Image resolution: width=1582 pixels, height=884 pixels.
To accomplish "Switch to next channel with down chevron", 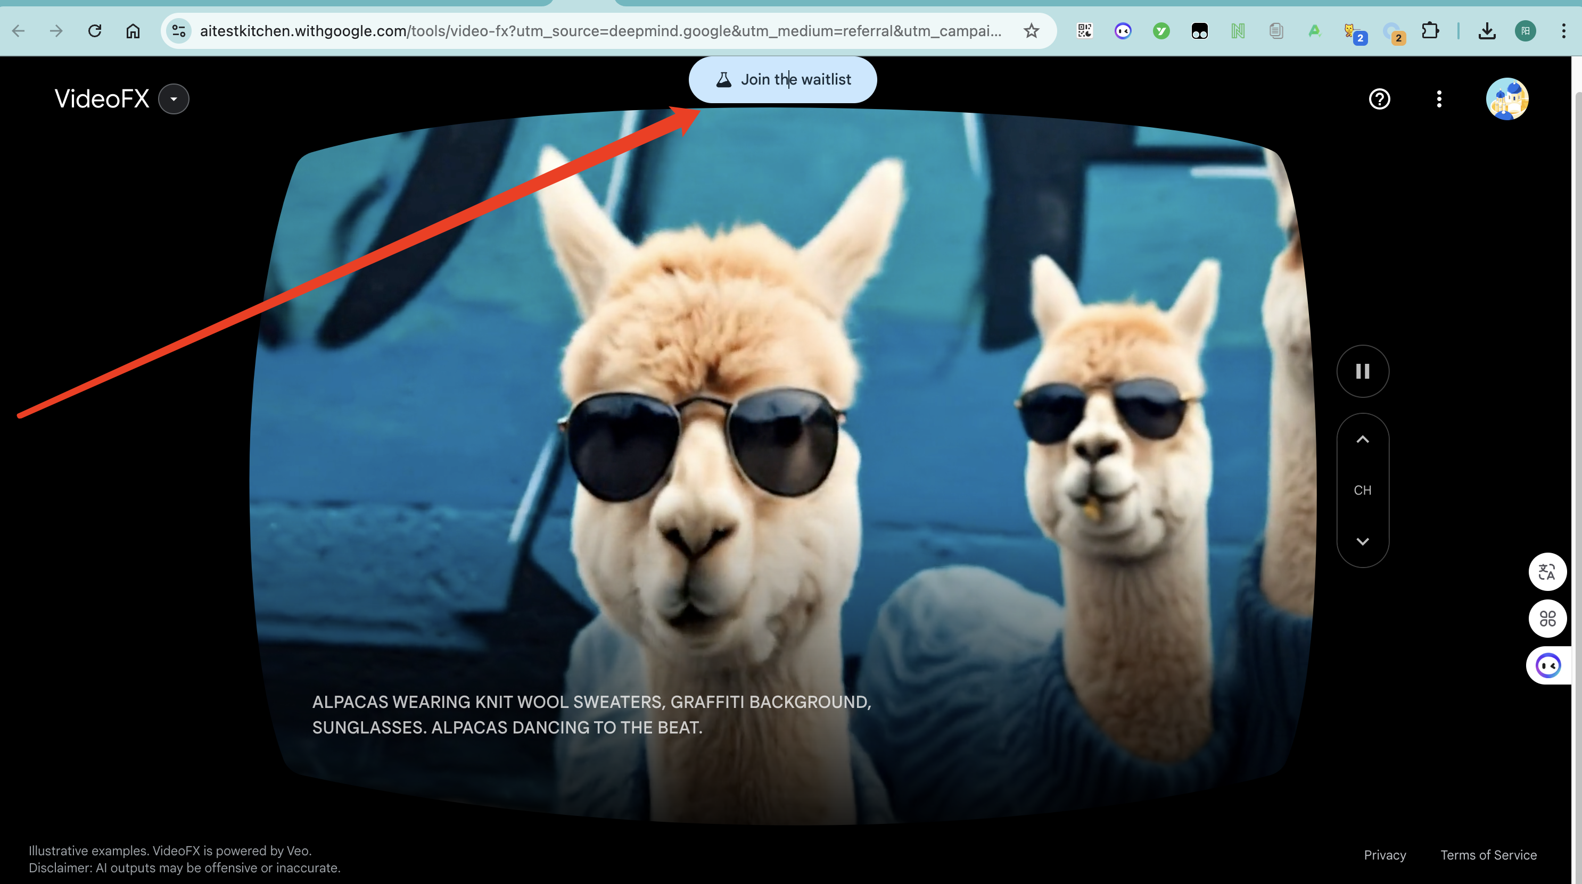I will click(1362, 541).
